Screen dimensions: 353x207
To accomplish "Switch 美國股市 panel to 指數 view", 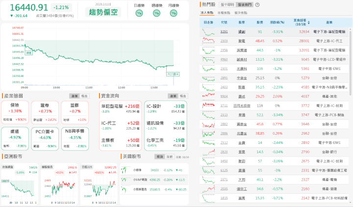I will point(169,157).
